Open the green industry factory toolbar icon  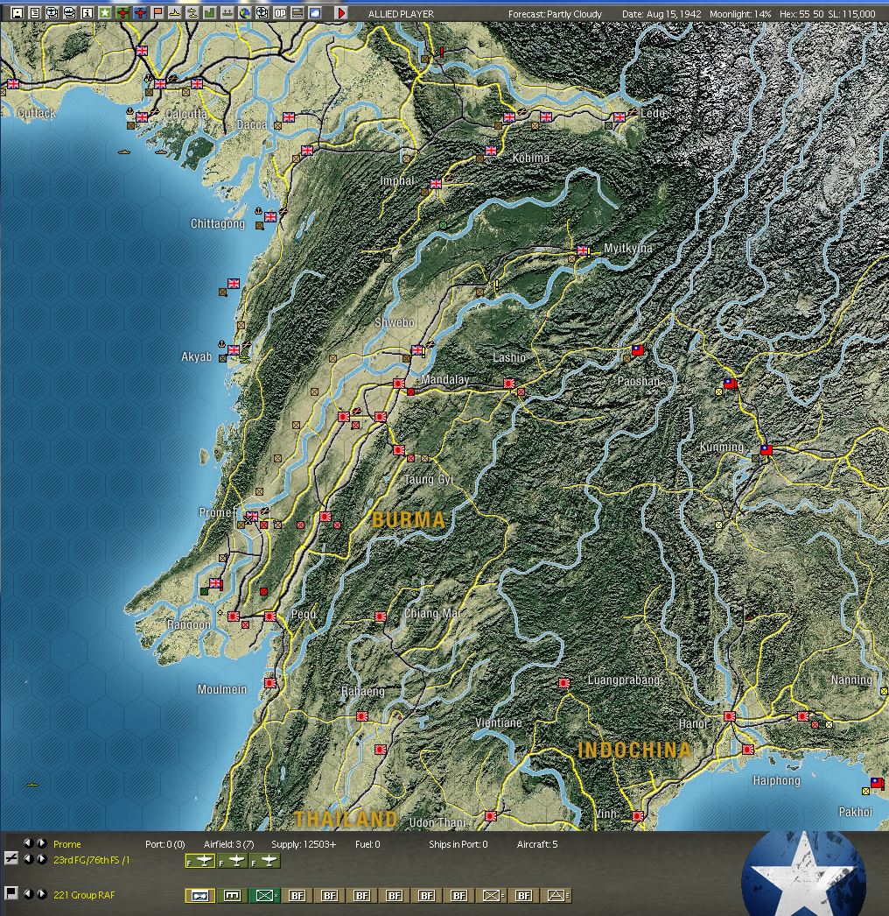(x=209, y=12)
